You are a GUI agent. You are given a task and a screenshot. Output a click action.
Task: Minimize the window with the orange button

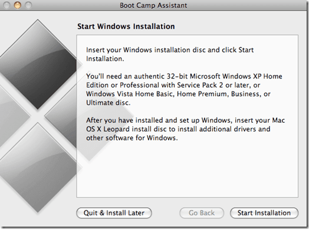(17, 5)
